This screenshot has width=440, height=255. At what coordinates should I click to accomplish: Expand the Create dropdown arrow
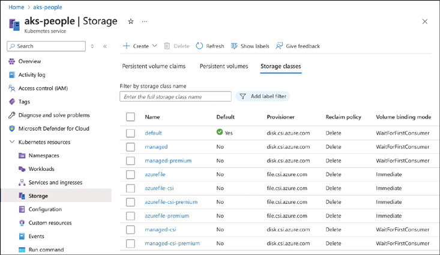coord(155,46)
